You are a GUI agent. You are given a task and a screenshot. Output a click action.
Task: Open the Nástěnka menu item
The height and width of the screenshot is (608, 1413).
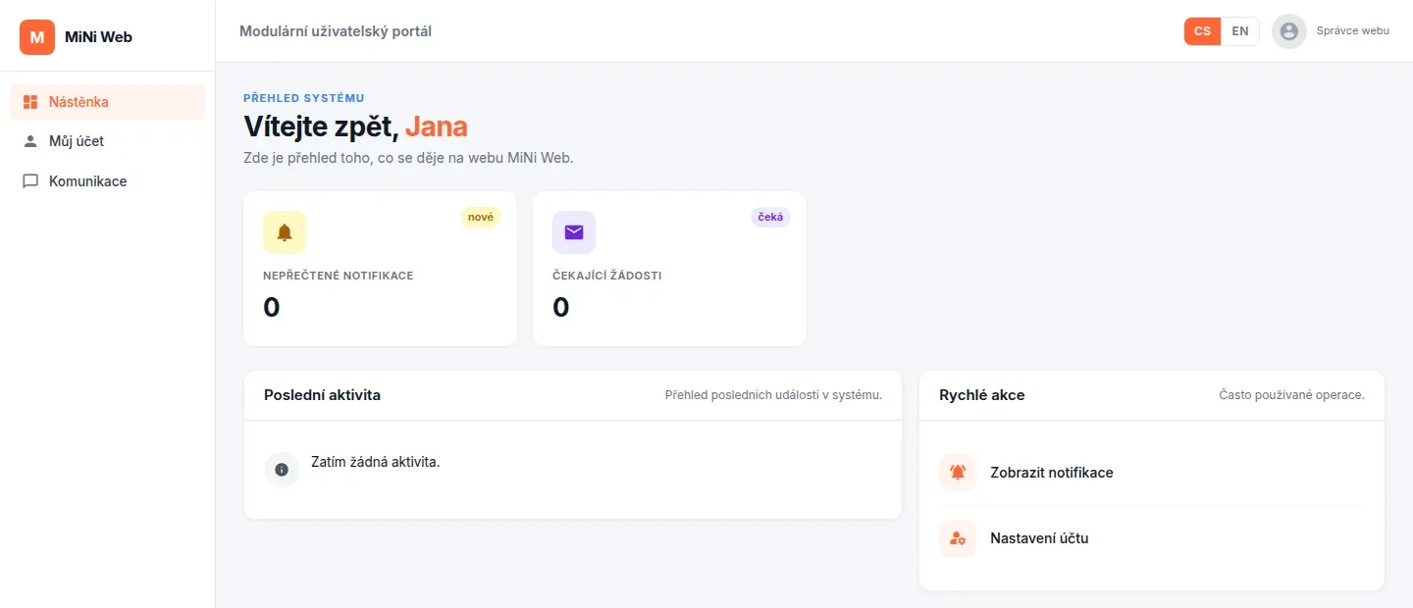(x=108, y=102)
